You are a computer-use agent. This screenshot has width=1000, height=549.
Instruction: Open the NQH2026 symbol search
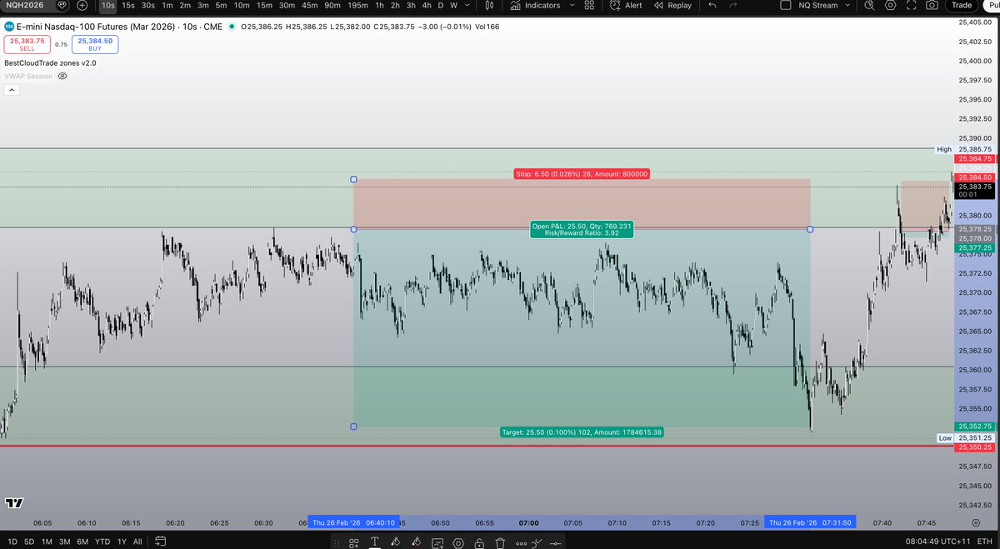[x=23, y=5]
